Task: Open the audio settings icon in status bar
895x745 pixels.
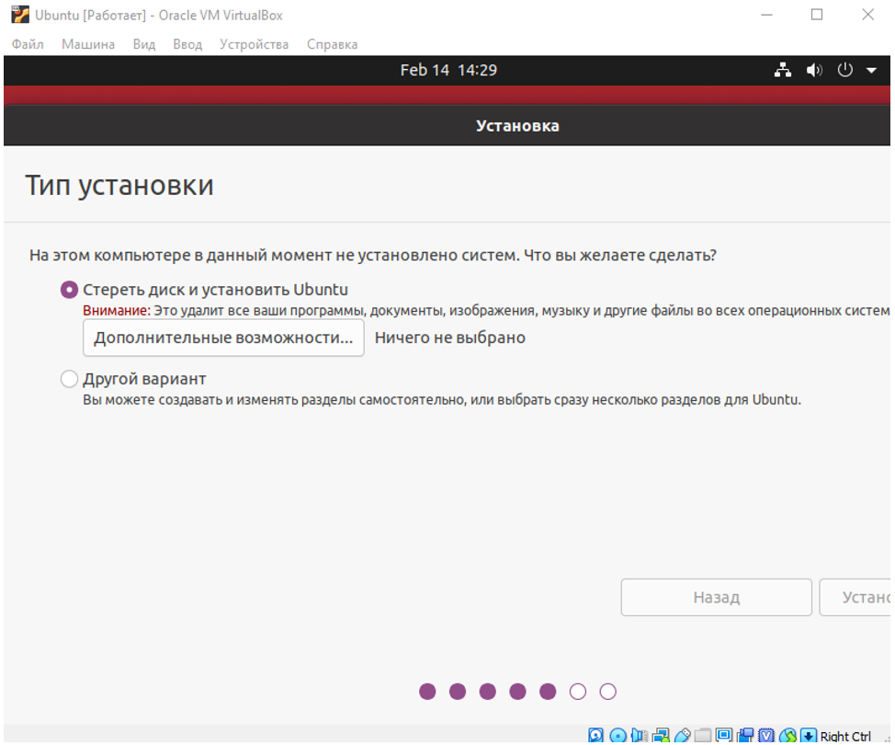Action: (640, 736)
